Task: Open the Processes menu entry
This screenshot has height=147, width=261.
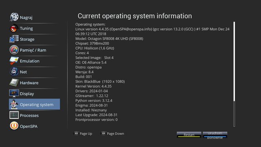Action: click(34, 115)
